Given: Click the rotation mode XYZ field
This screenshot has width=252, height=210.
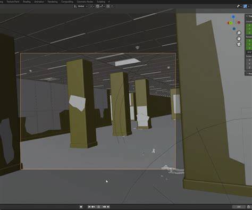Looking at the screenshot, I should pos(249,52).
